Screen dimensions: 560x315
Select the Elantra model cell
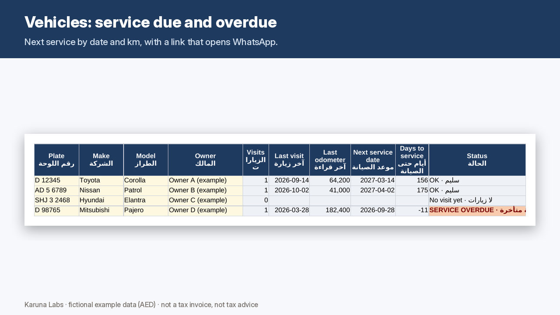click(x=146, y=200)
